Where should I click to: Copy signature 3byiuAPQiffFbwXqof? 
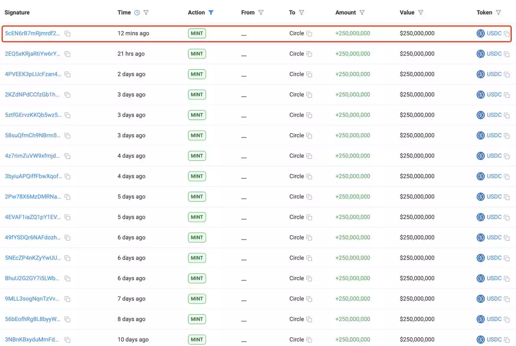pos(68,177)
